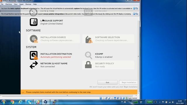187x105 pixels.
Task: Click network adapter indicator in VM status bar
Action: click(x=106, y=98)
